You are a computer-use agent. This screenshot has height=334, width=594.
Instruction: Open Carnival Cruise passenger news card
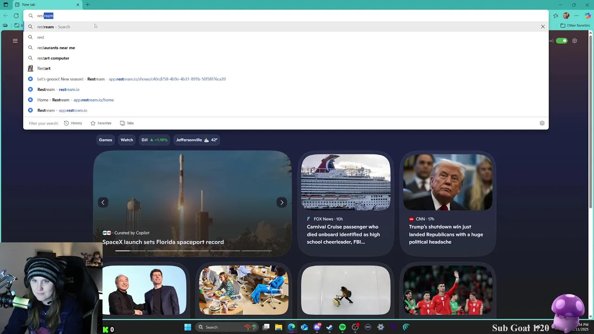click(345, 203)
